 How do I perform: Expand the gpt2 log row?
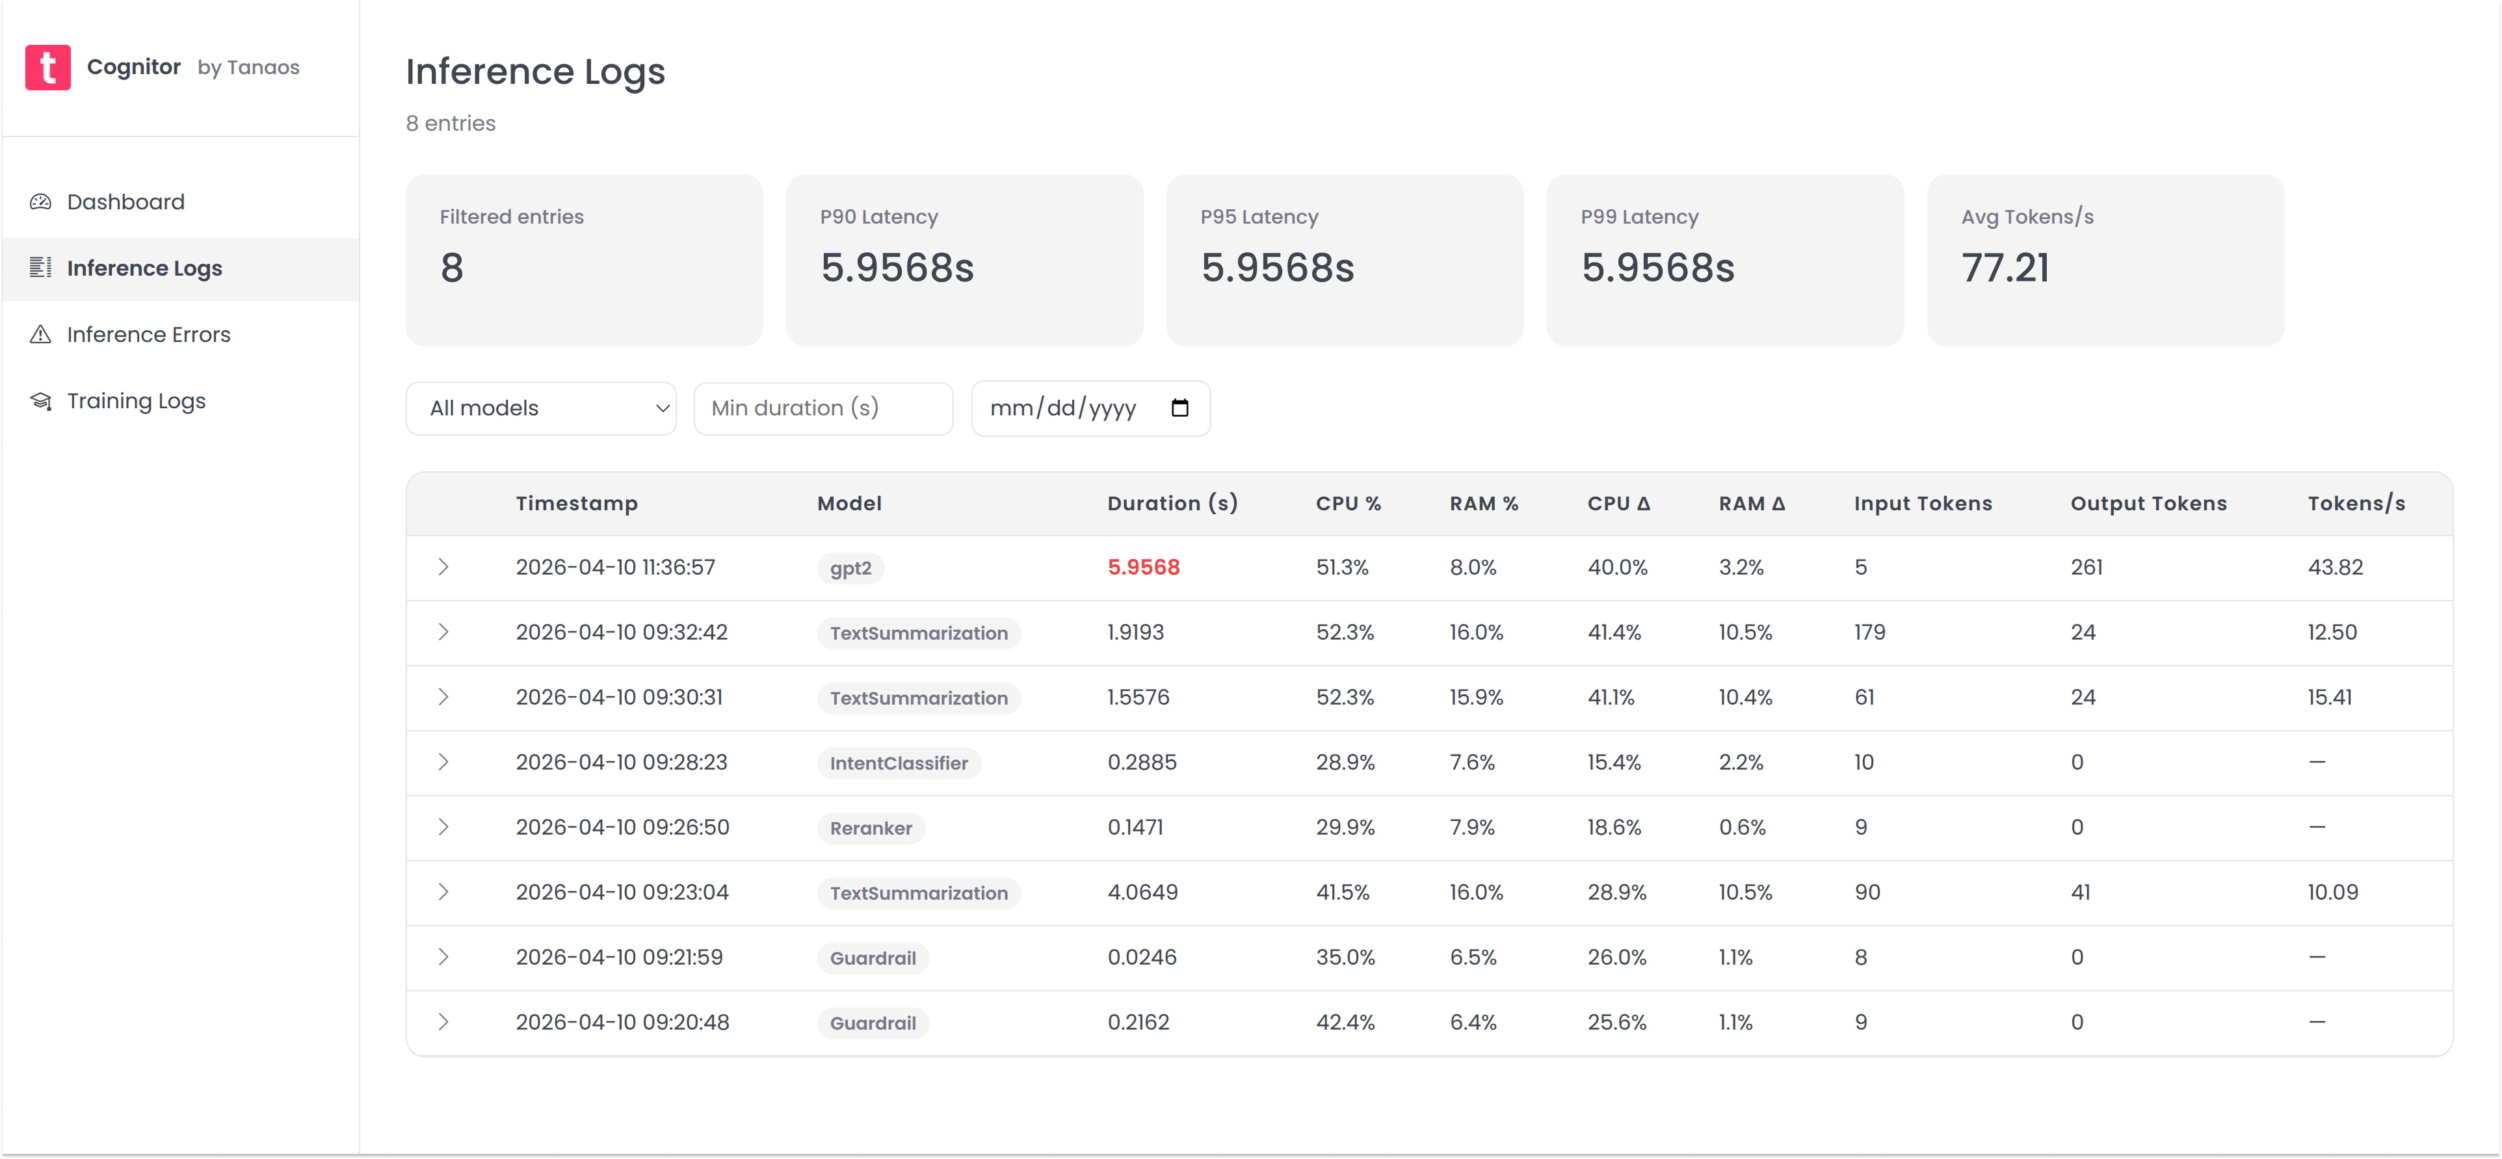pos(443,567)
